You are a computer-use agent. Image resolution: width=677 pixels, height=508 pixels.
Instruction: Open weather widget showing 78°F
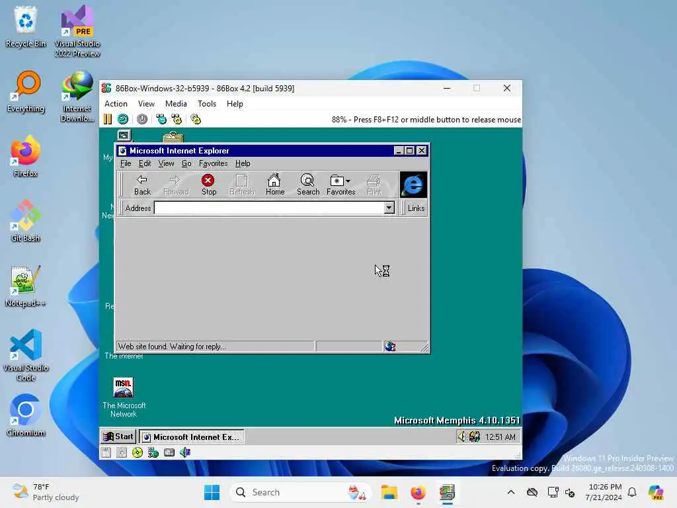point(46,492)
